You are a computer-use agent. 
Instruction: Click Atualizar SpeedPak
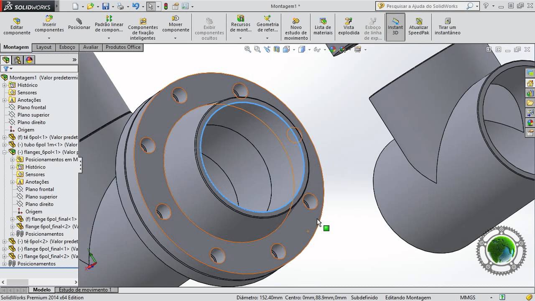pyautogui.click(x=419, y=26)
